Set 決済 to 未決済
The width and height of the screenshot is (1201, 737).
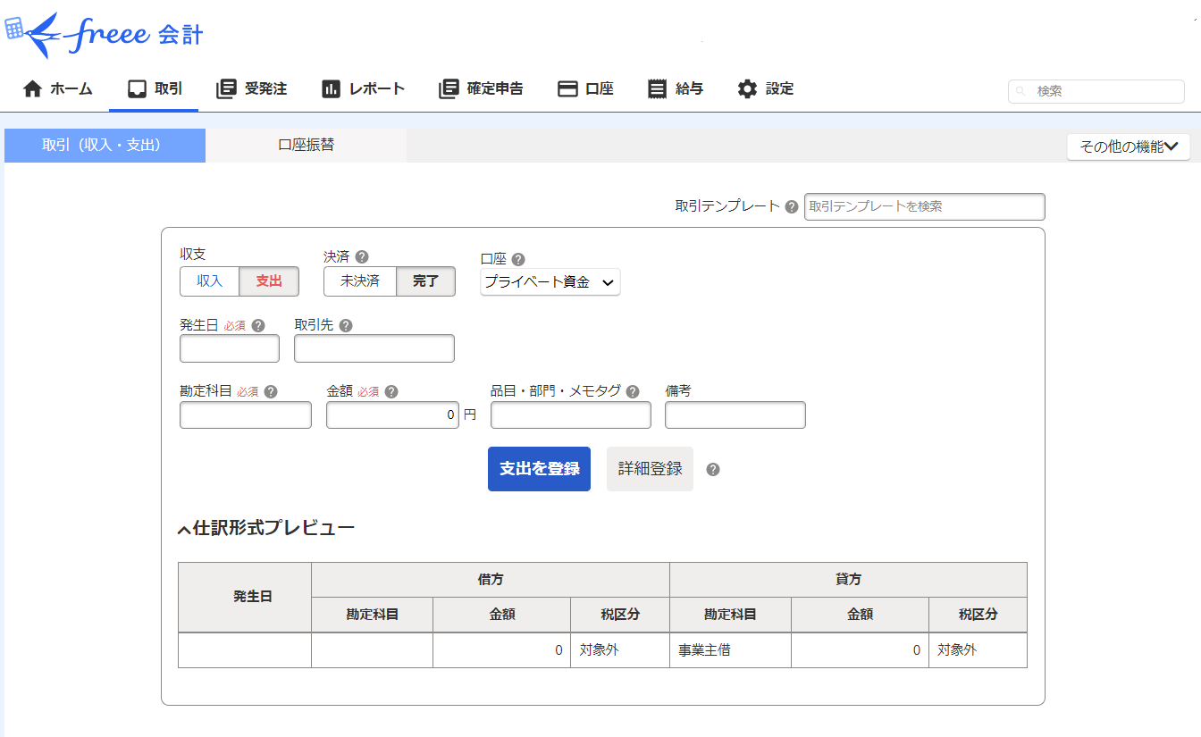(x=360, y=281)
